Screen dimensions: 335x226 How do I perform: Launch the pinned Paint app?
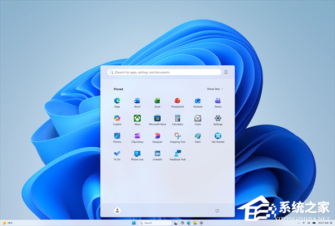198,138
